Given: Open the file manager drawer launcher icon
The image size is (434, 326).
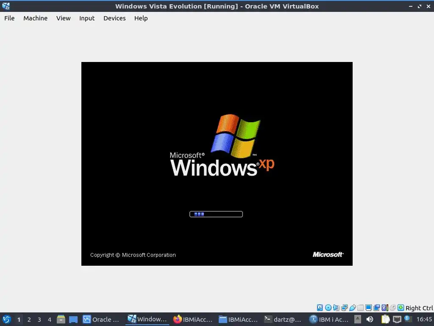Looking at the screenshot, I should [61, 319].
